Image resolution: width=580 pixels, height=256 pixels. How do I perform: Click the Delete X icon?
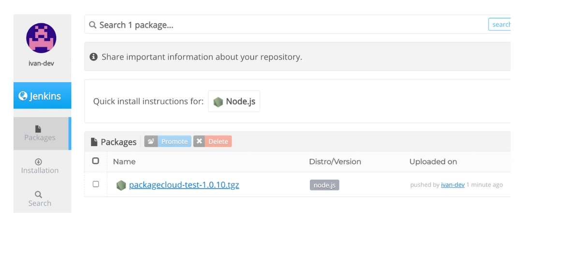coord(199,141)
